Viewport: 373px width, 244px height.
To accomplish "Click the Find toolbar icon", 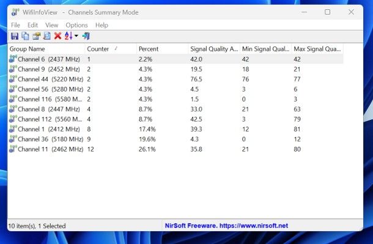I will tap(47, 36).
